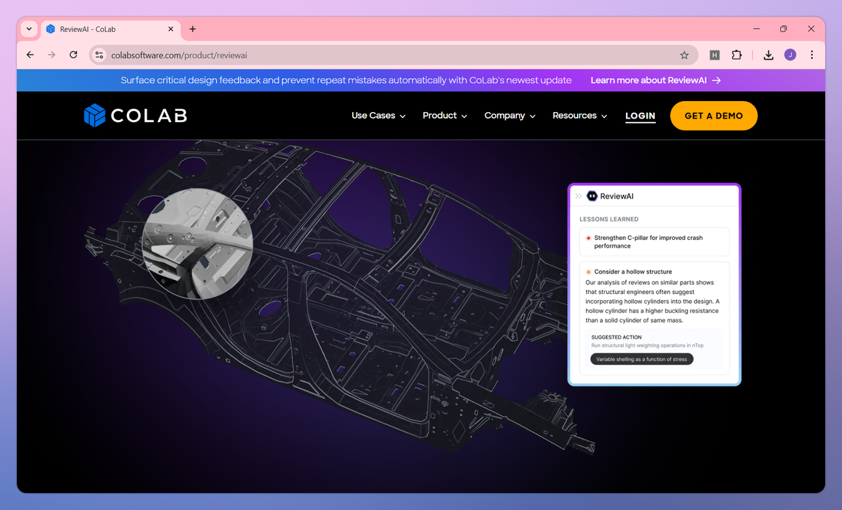Click Learn more about ReviewAI link

655,80
